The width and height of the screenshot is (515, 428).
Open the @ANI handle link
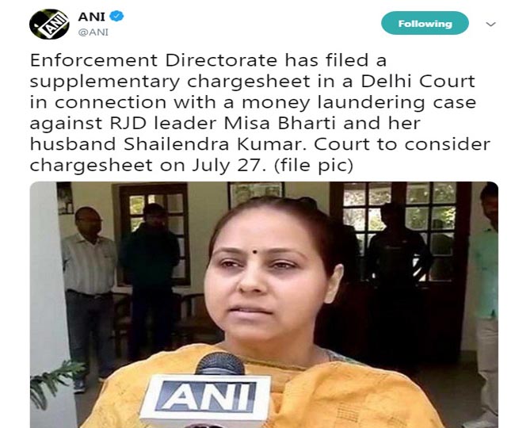click(x=93, y=32)
